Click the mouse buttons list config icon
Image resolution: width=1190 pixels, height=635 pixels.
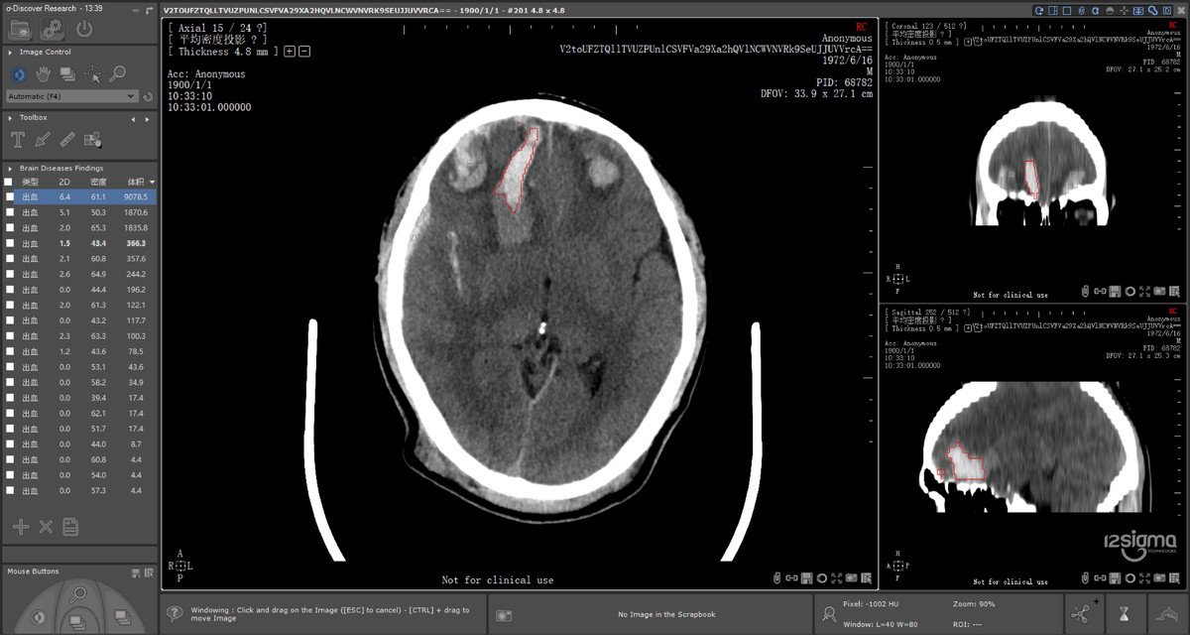[x=150, y=572]
